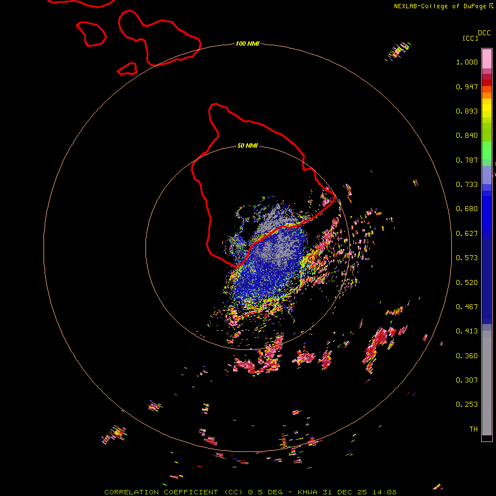Click the DCC label above the color scale
This screenshot has width=496, height=496.
484,33
